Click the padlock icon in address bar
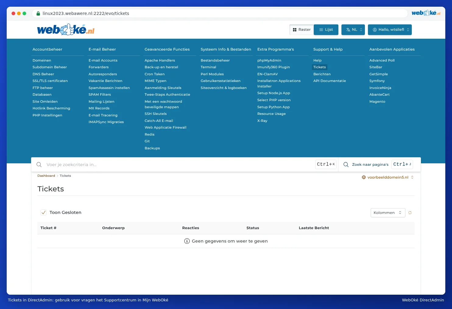 [x=38, y=13]
